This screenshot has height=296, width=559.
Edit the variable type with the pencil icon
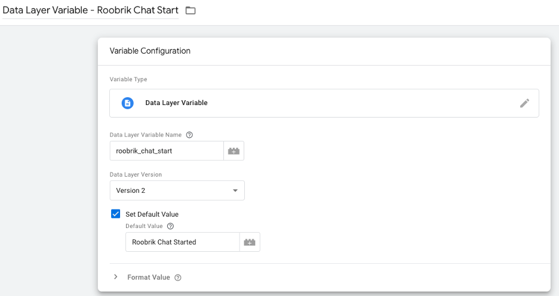524,103
